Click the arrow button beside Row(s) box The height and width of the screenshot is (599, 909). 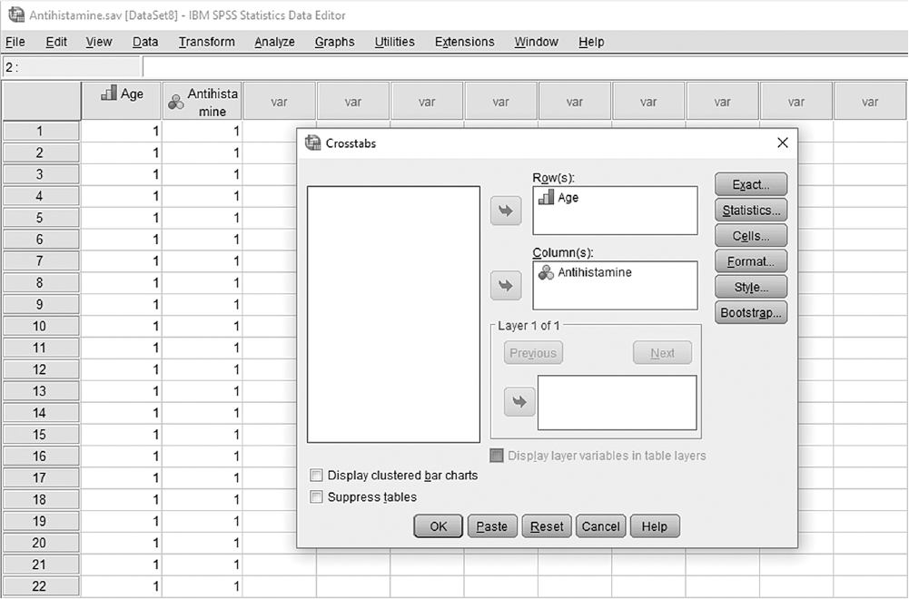pos(506,211)
